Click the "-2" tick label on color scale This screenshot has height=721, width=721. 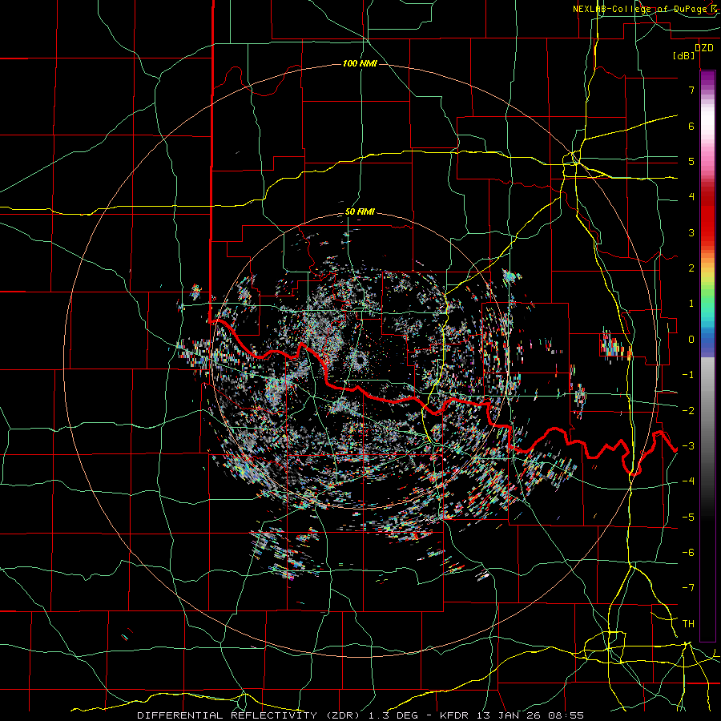point(688,411)
